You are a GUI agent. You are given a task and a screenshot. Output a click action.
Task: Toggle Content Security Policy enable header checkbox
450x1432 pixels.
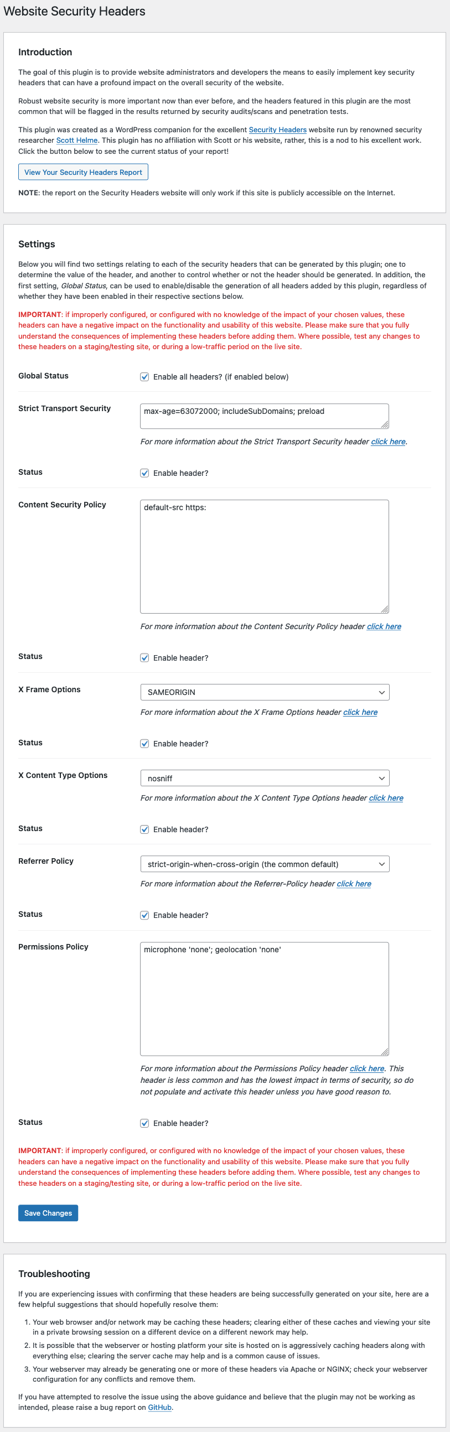pos(144,658)
